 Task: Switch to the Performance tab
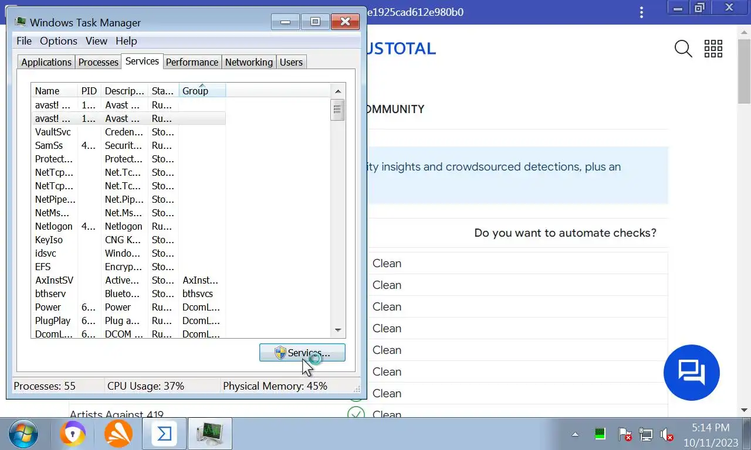[192, 62]
